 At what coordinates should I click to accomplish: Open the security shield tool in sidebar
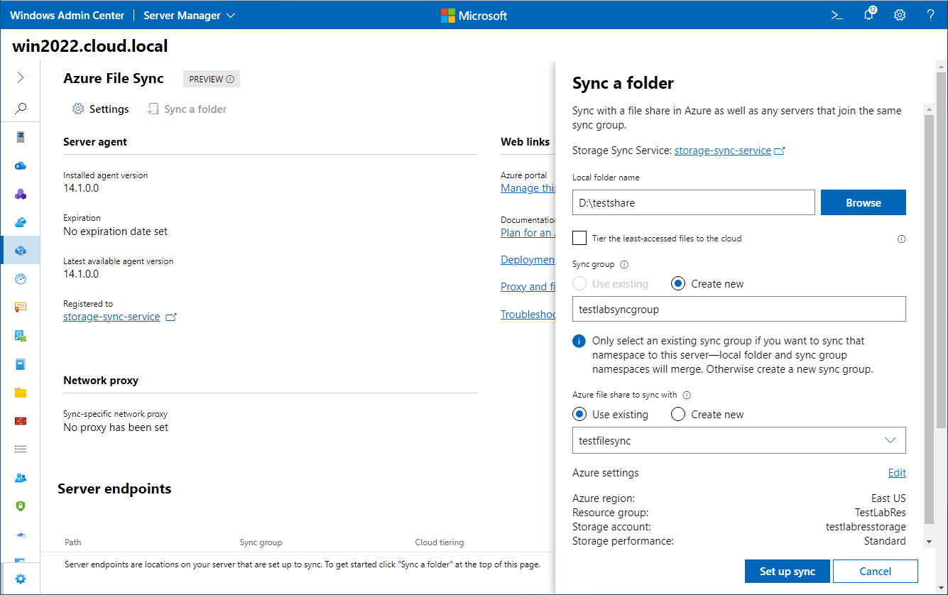[21, 506]
